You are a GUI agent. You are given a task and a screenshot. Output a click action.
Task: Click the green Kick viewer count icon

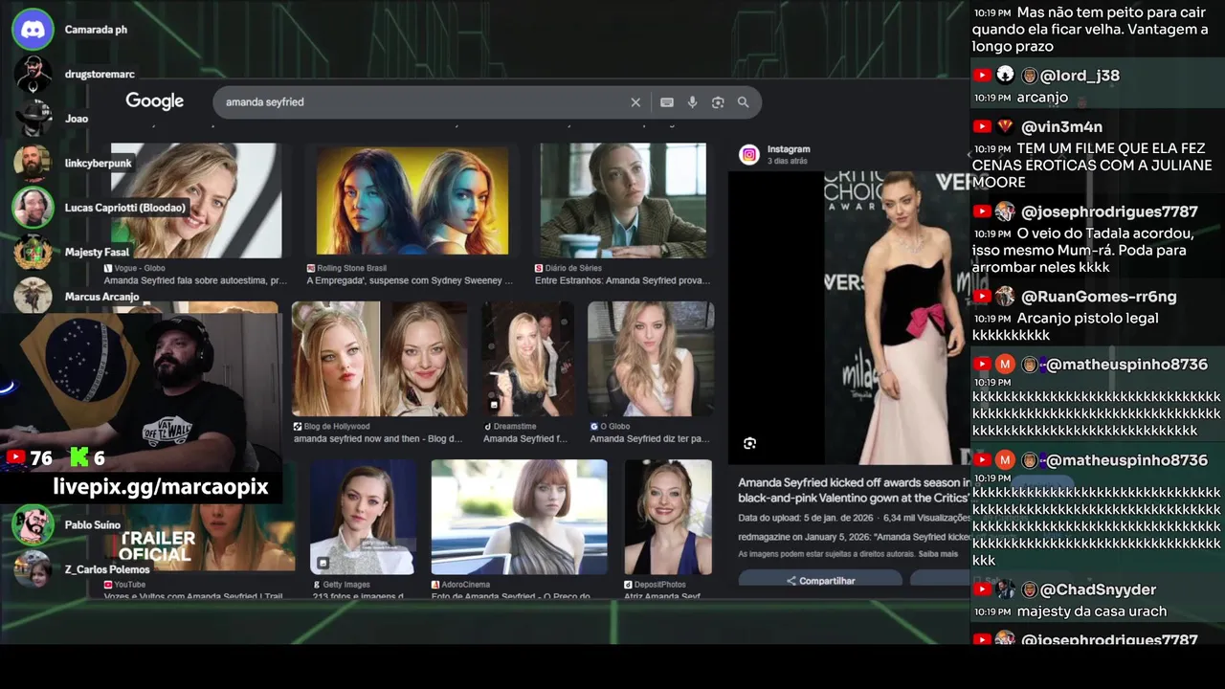(78, 458)
